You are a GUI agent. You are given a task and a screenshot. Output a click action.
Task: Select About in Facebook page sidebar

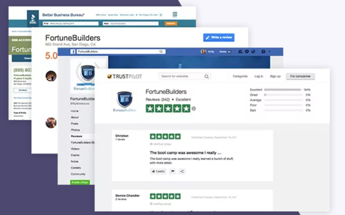(74, 117)
